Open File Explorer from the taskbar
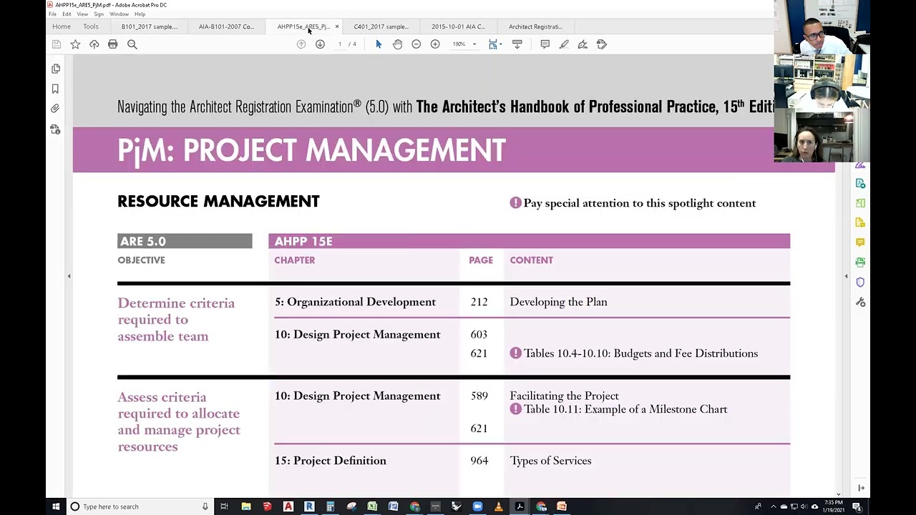This screenshot has width=916, height=515. coord(246,506)
